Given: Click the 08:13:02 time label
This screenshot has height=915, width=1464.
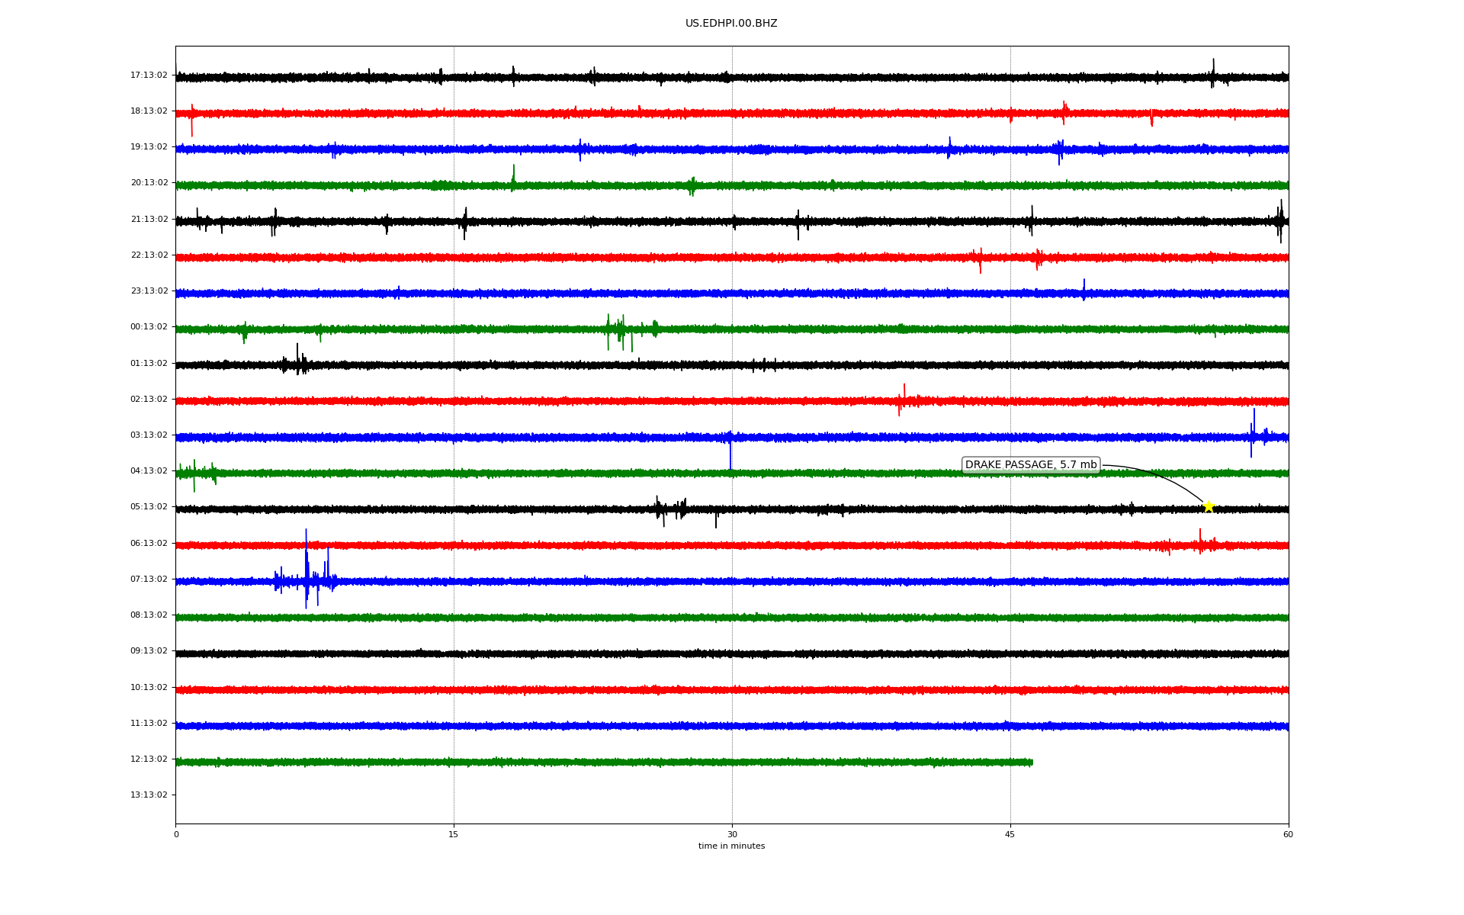Looking at the screenshot, I should (149, 615).
